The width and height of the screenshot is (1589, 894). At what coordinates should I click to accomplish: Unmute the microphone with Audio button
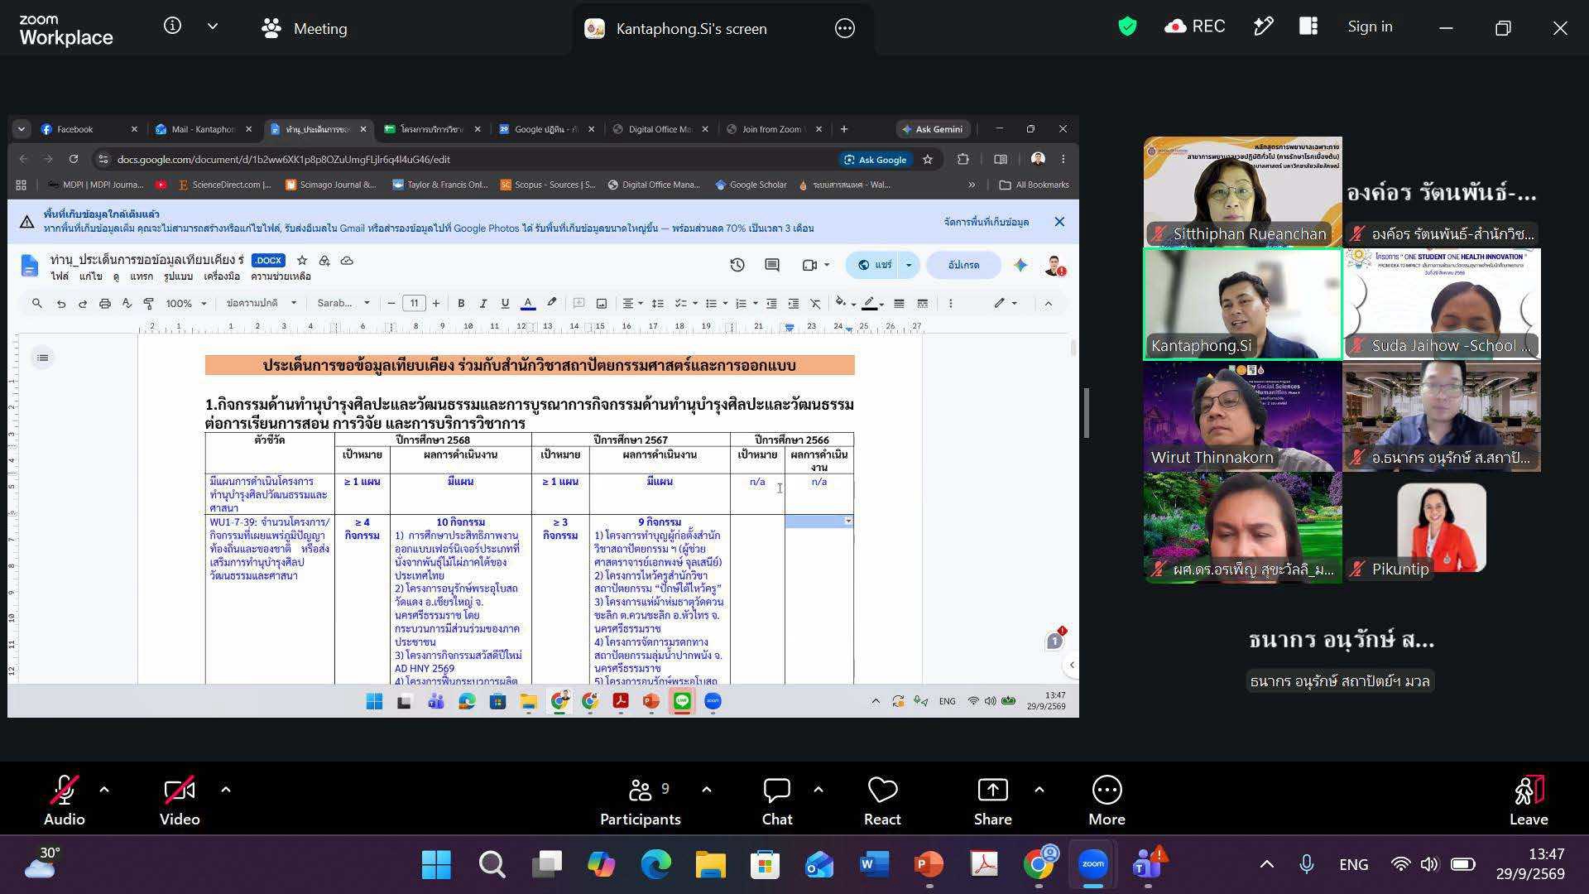pos(65,801)
